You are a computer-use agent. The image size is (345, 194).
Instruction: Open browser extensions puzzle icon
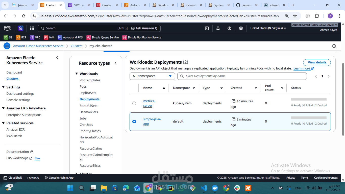point(317,16)
